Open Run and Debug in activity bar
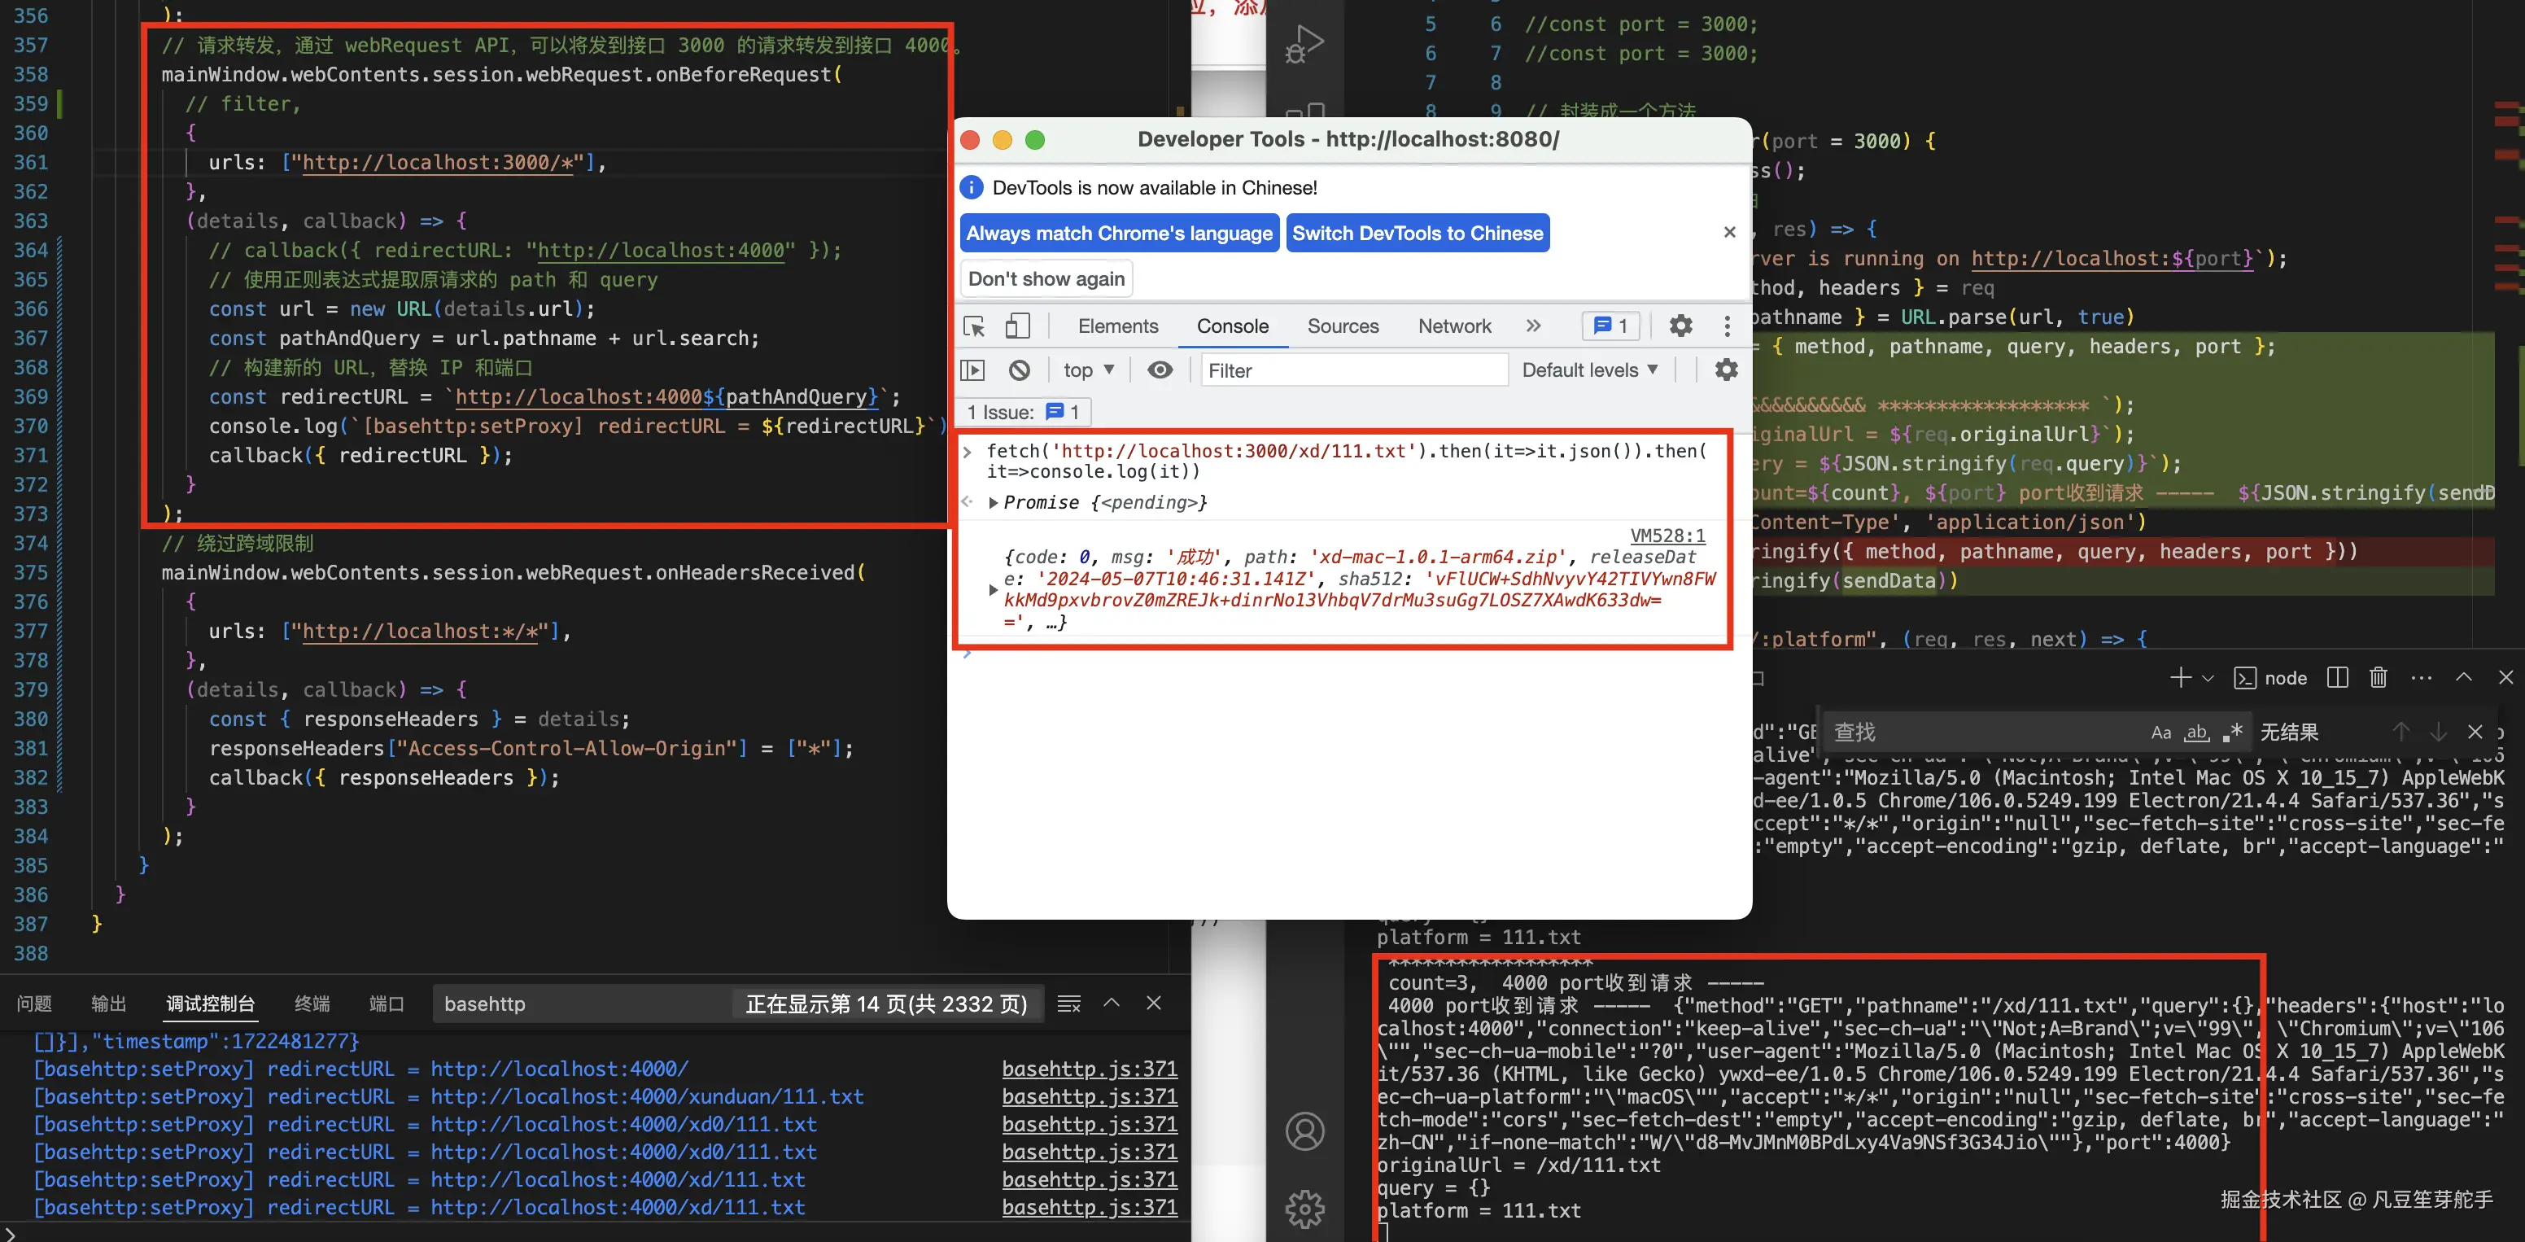 tap(1304, 43)
